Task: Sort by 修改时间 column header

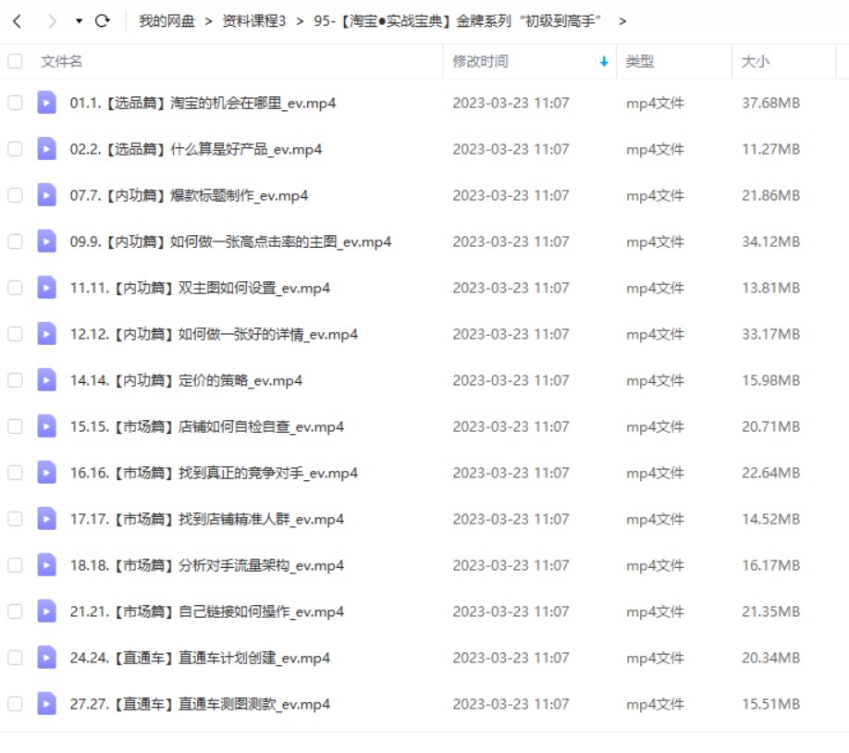Action: (480, 61)
